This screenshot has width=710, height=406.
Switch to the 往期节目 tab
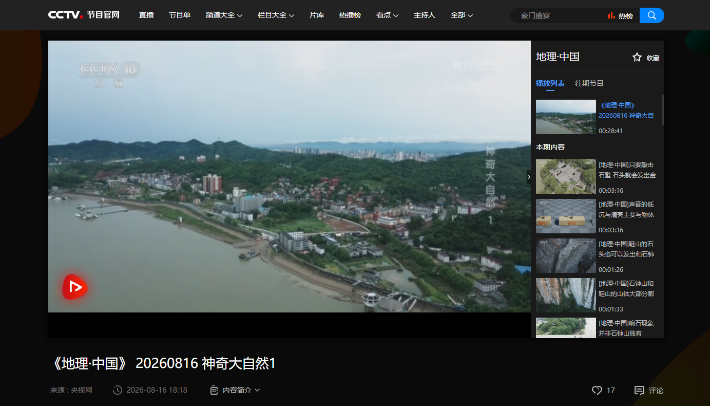point(589,83)
